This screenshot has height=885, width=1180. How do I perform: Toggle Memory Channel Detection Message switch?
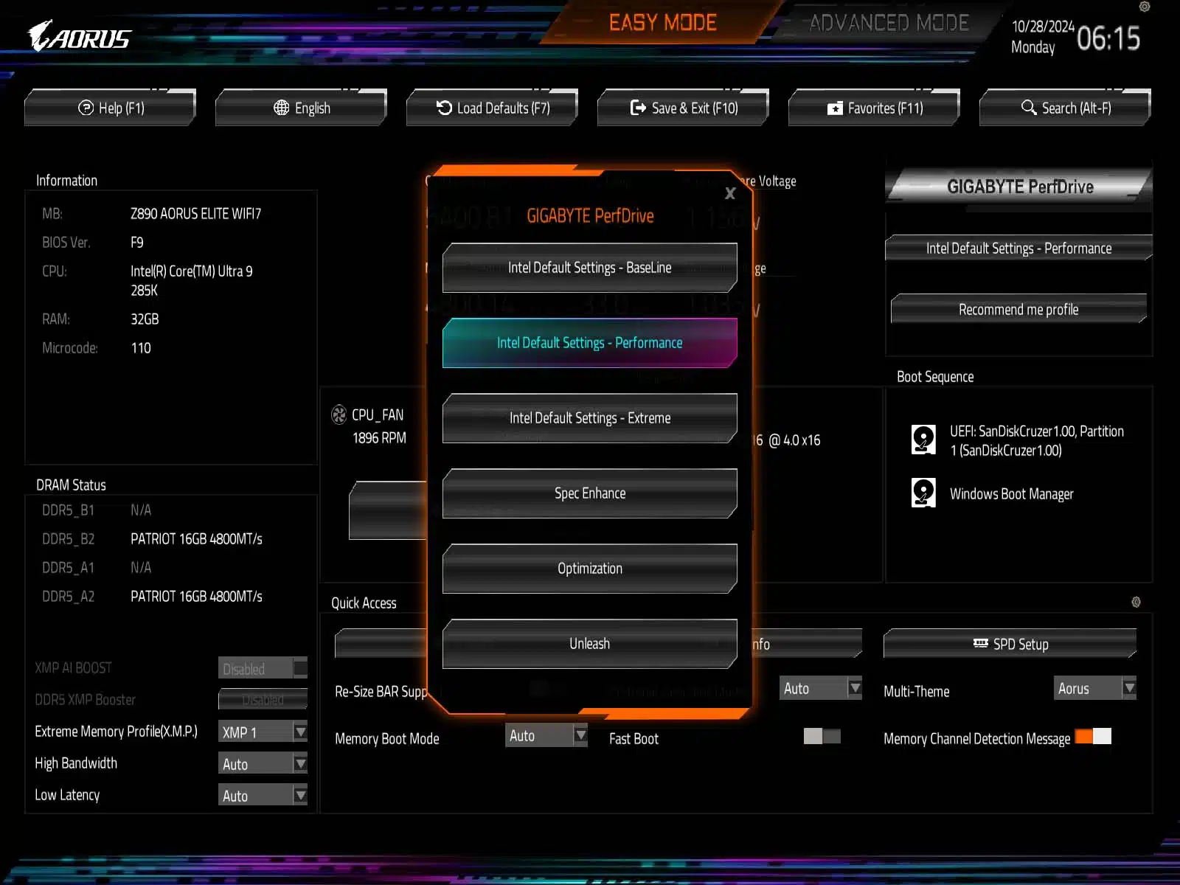point(1093,736)
